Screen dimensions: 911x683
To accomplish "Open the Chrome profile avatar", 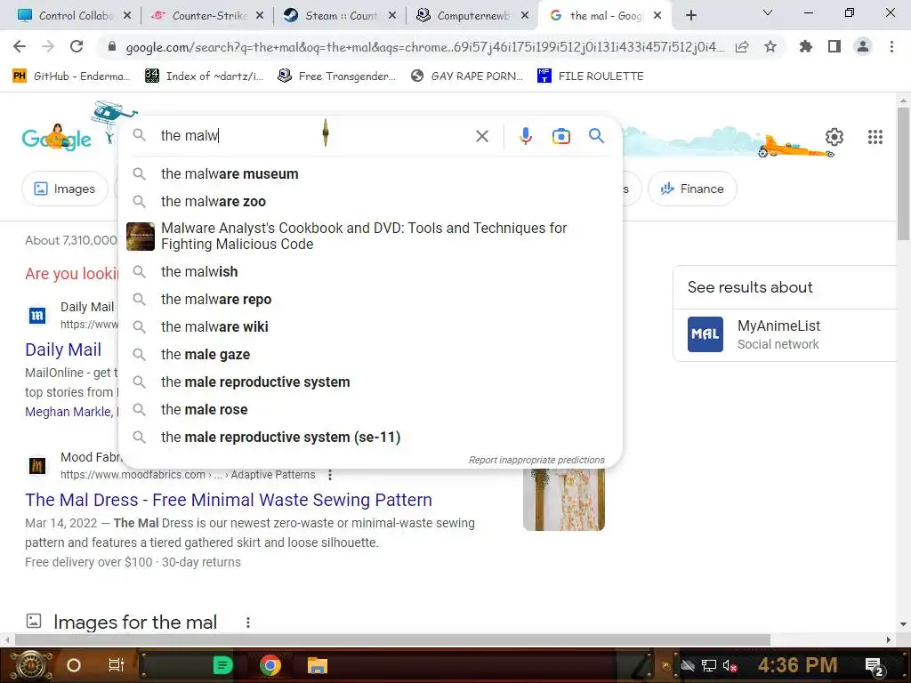I will point(863,46).
